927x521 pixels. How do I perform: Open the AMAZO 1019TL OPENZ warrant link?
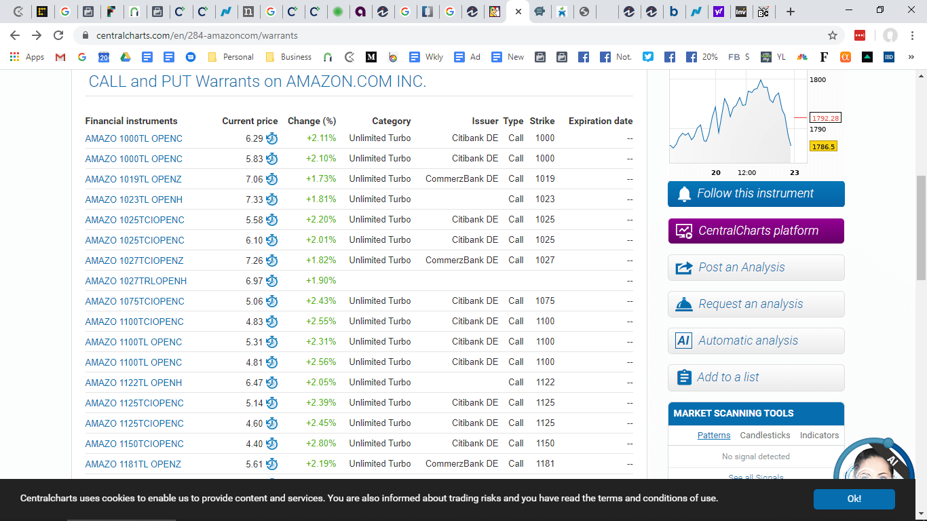[133, 179]
